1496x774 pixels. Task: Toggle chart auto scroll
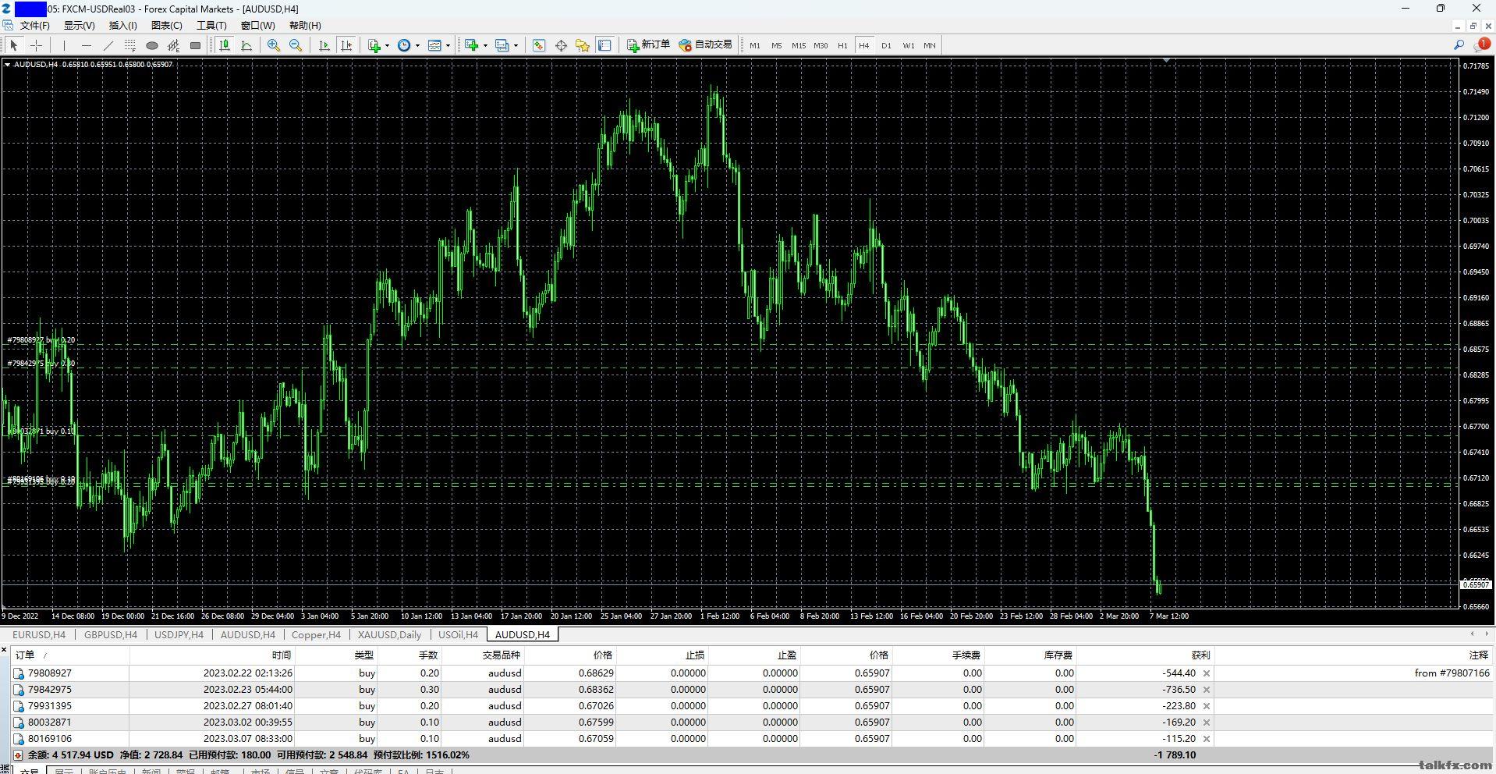pos(324,45)
